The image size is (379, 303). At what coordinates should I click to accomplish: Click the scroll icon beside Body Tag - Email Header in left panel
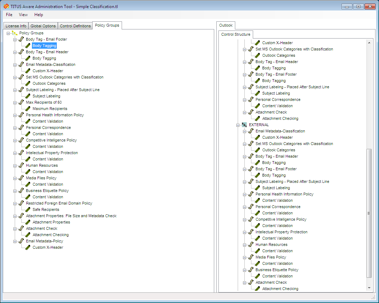[21, 51]
